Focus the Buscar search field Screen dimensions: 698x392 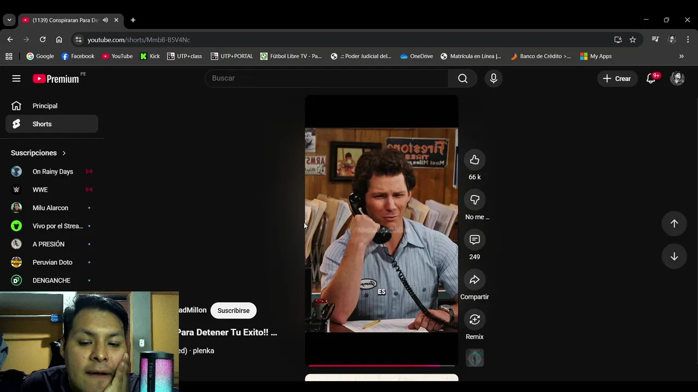click(327, 78)
